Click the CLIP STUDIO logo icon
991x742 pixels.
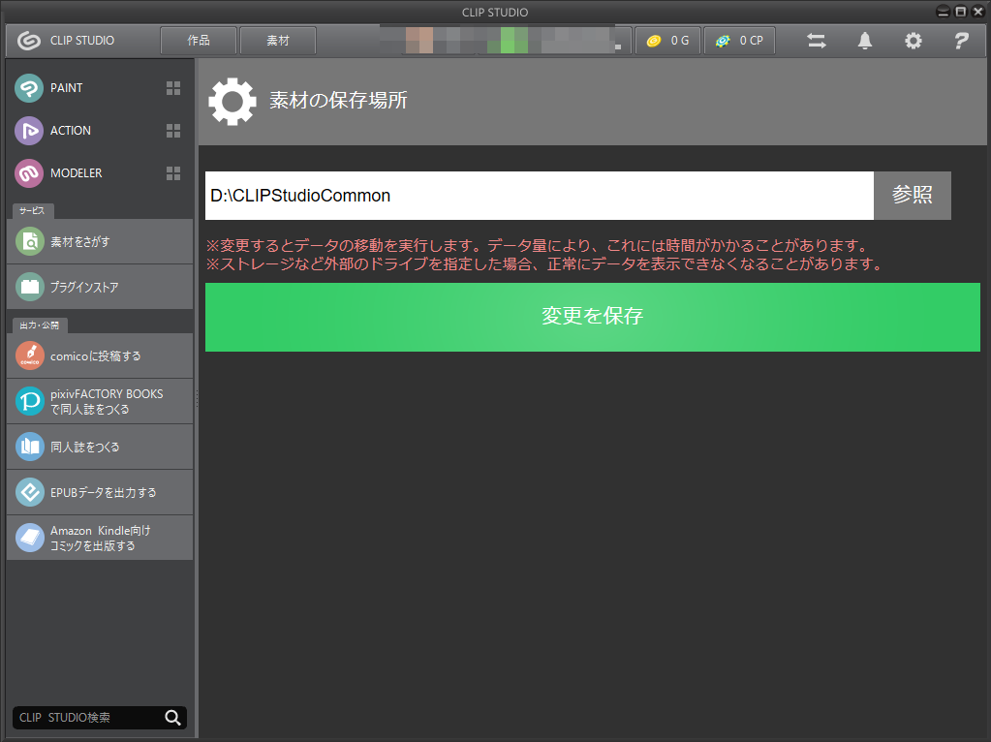(x=28, y=41)
